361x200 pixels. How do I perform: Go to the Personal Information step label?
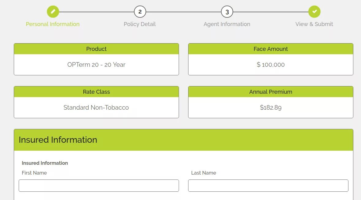(53, 24)
